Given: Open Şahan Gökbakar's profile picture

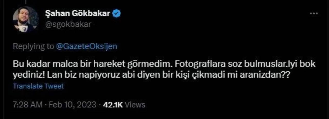Looking at the screenshot, I should click(25, 19).
